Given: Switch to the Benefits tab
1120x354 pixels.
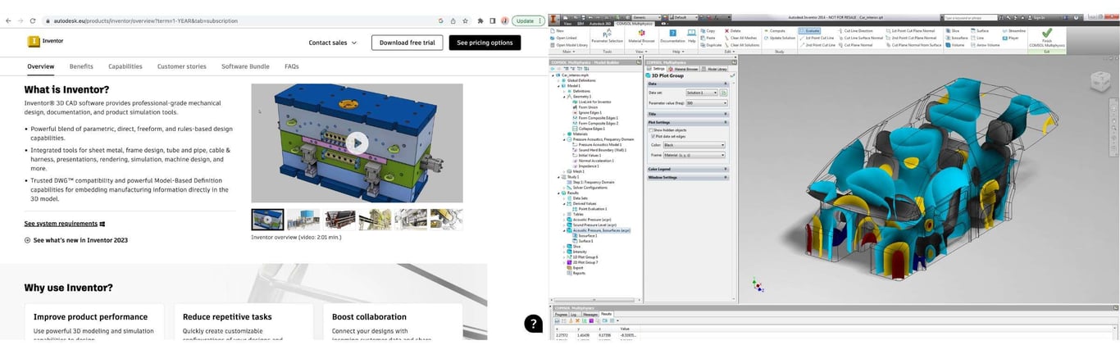Looking at the screenshot, I should point(81,66).
